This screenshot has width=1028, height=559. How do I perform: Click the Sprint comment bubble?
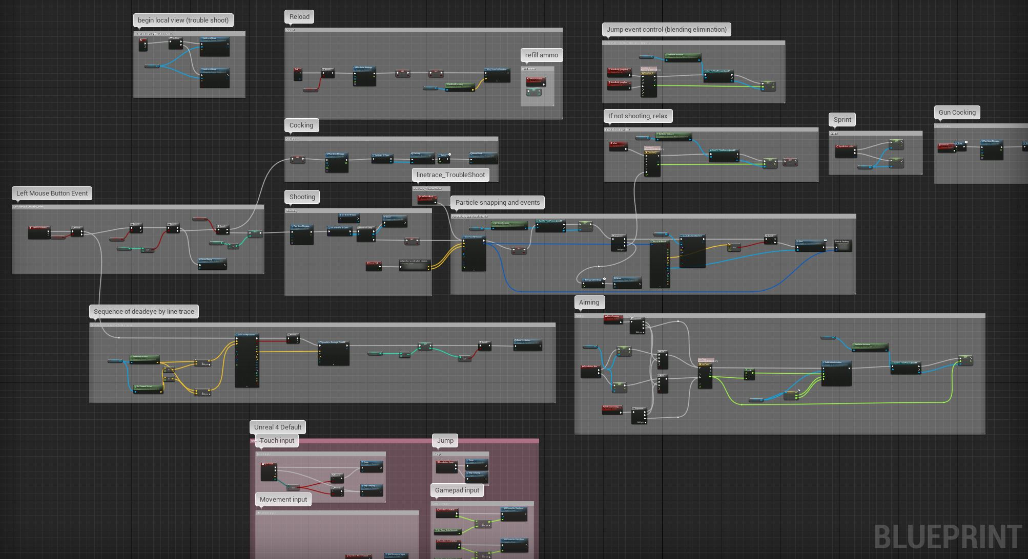842,119
